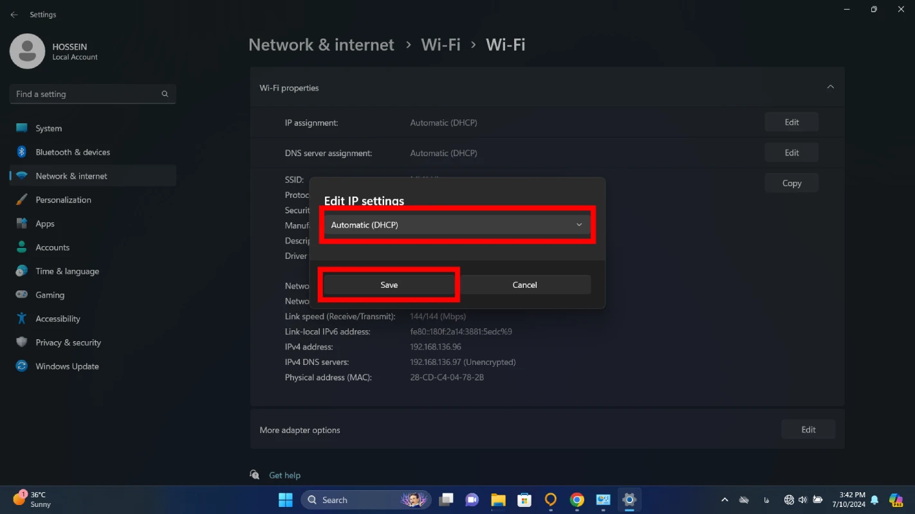Launch File Explorer from taskbar
The height and width of the screenshot is (514, 915).
tap(498, 500)
